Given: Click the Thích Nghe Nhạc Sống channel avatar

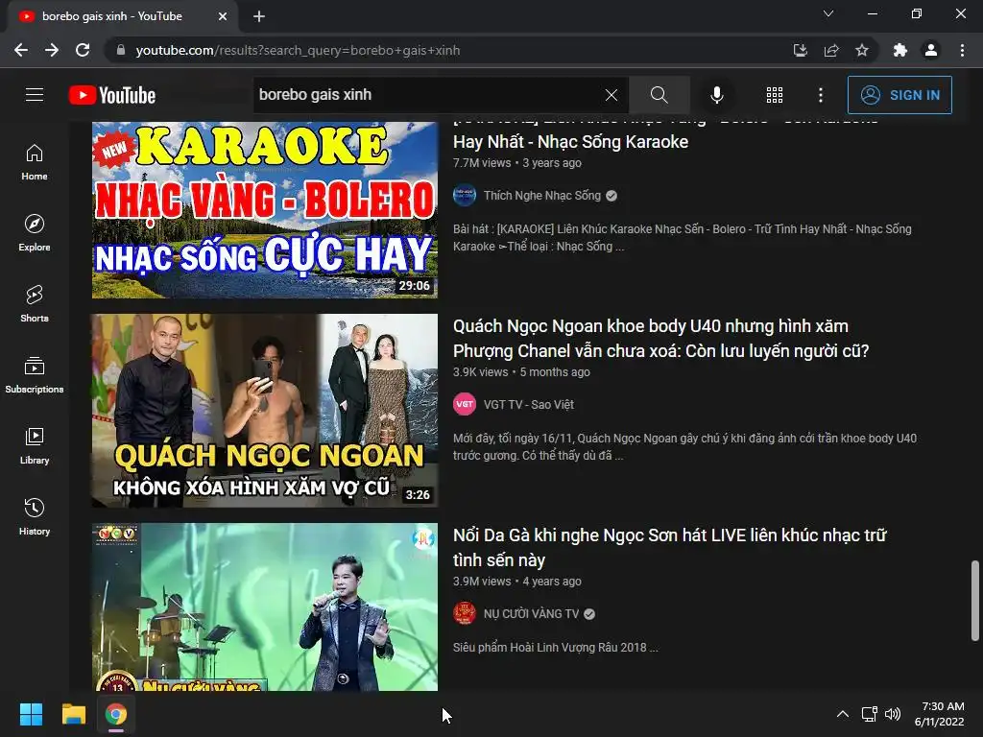Looking at the screenshot, I should [465, 196].
